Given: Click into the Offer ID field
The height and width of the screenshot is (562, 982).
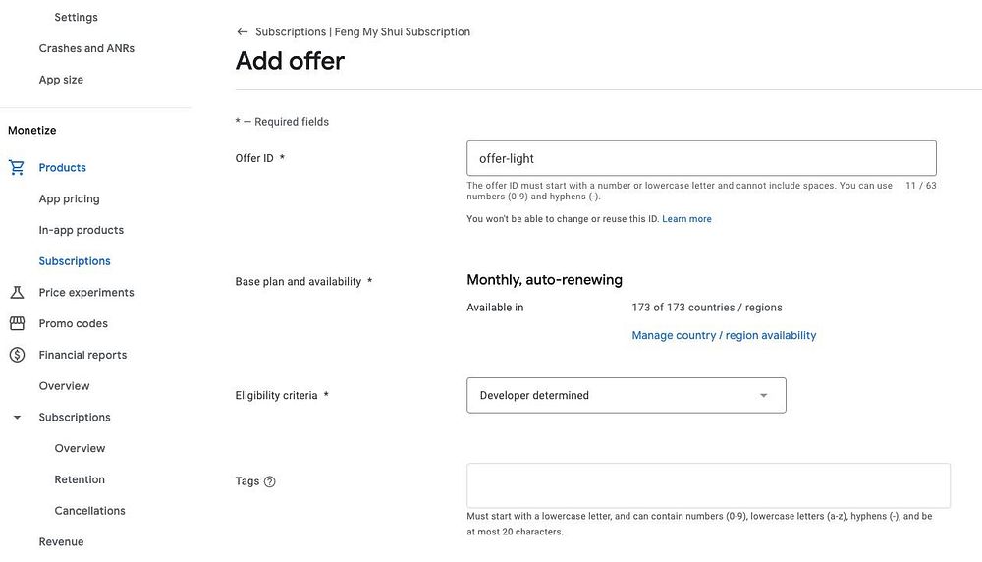Looking at the screenshot, I should tap(701, 158).
